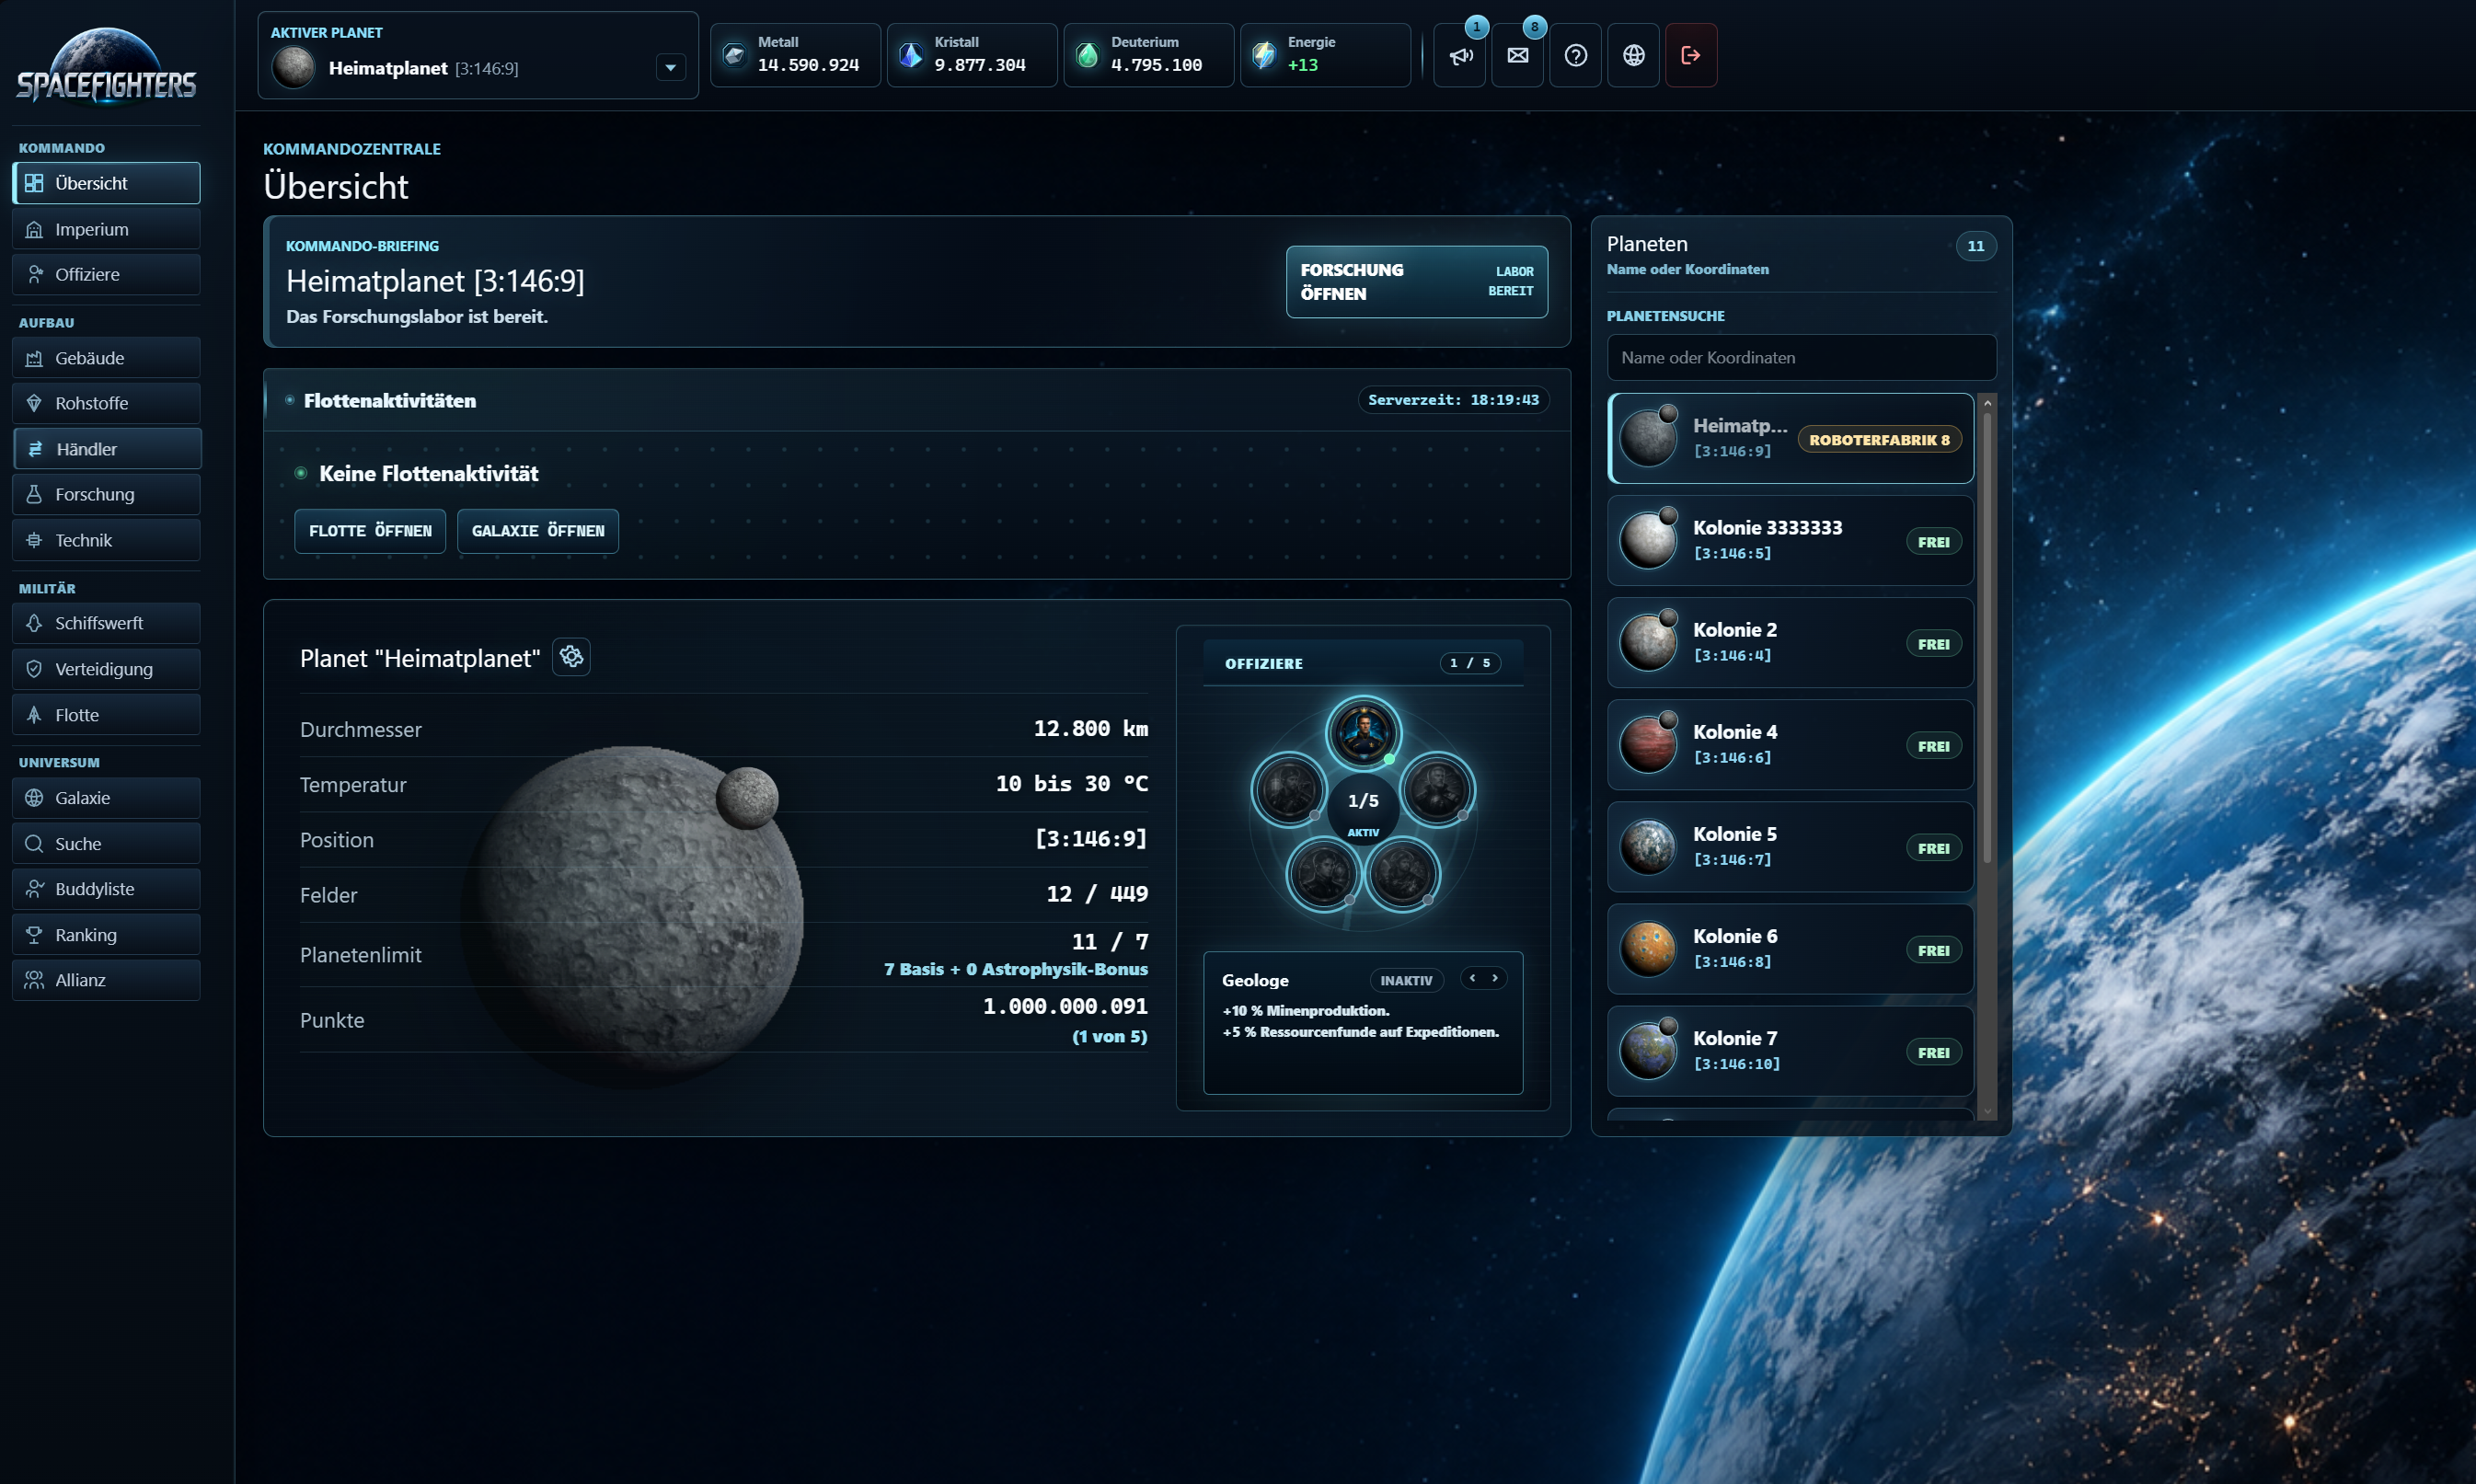Click the Spacefighters logo

pyautogui.click(x=106, y=66)
